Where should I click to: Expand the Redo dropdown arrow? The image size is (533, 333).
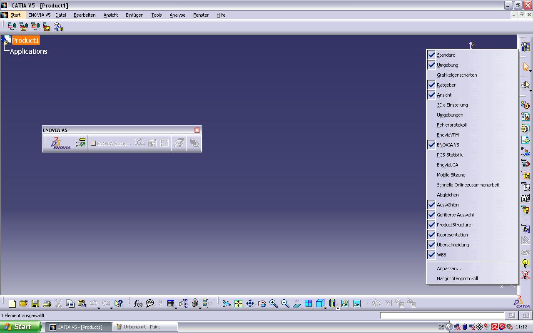tap(111, 308)
